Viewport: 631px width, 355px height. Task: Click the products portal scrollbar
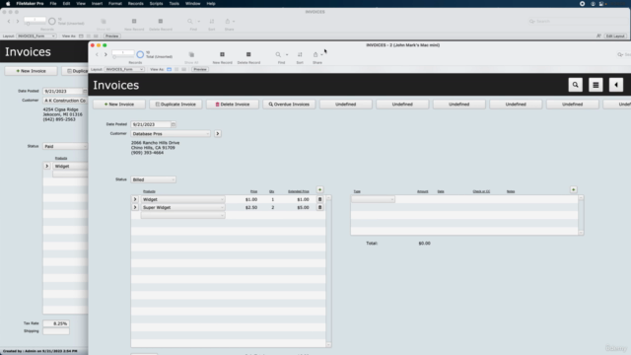pos(328,271)
